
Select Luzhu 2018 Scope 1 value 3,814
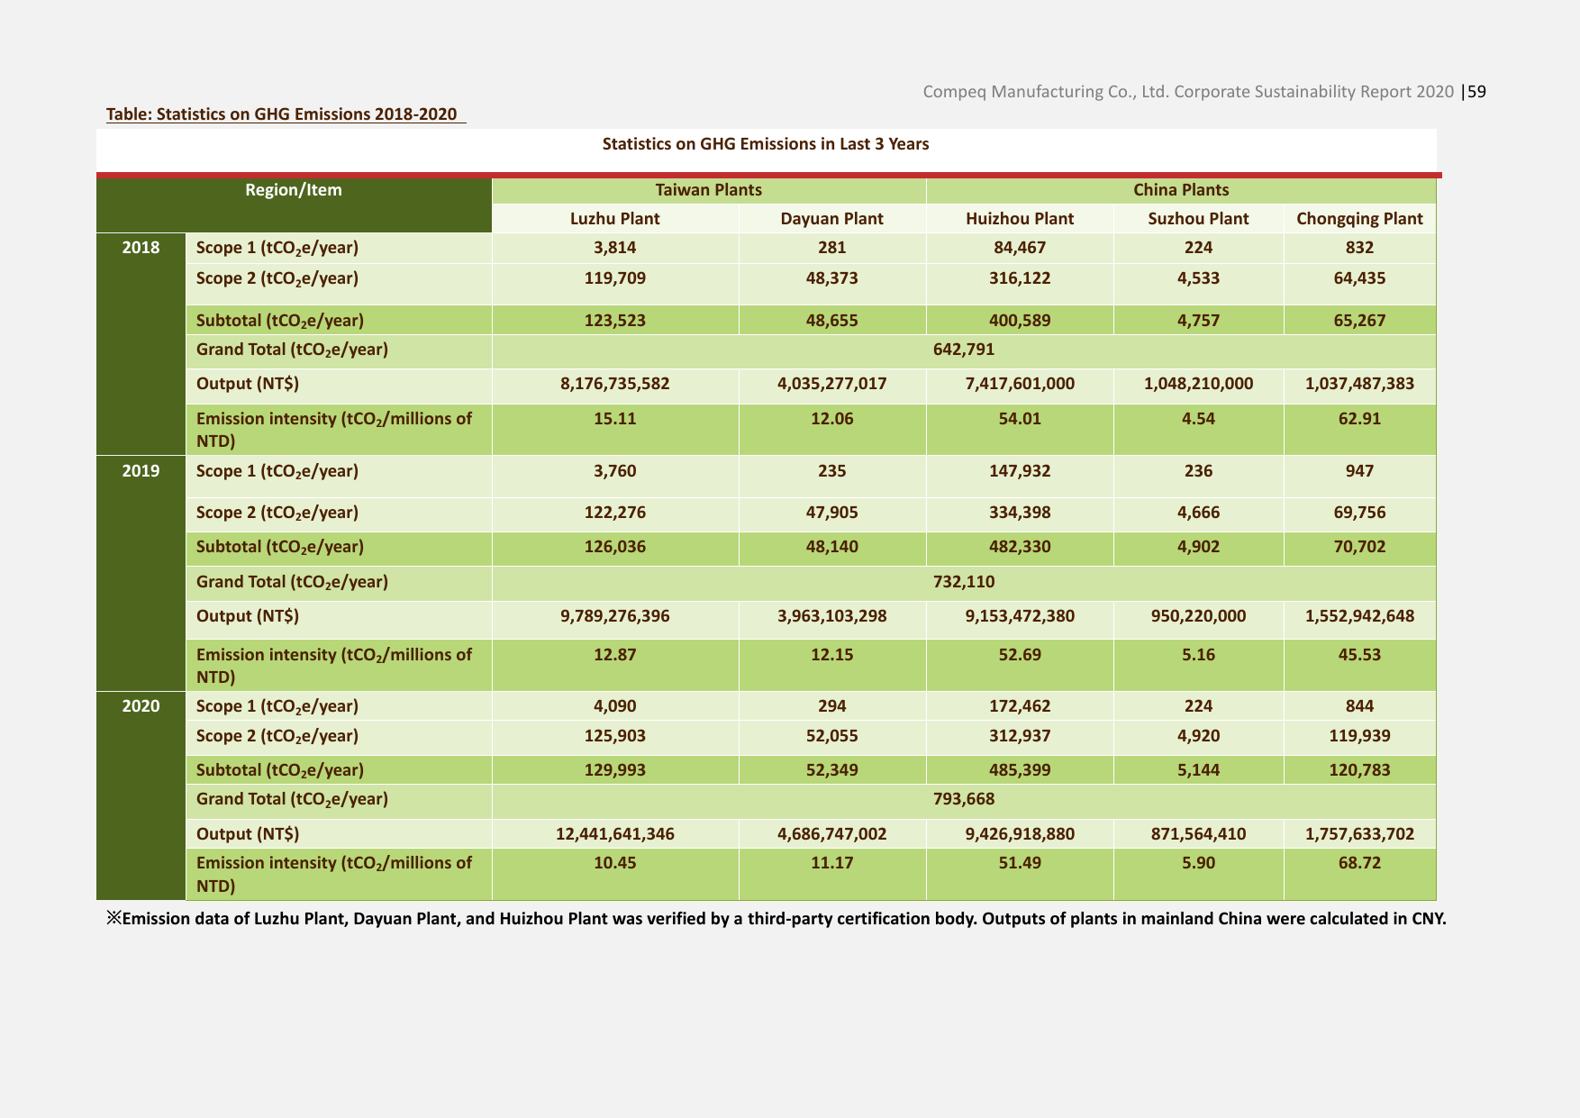click(x=615, y=248)
